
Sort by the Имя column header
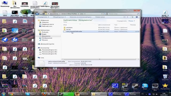click(x=65, y=25)
